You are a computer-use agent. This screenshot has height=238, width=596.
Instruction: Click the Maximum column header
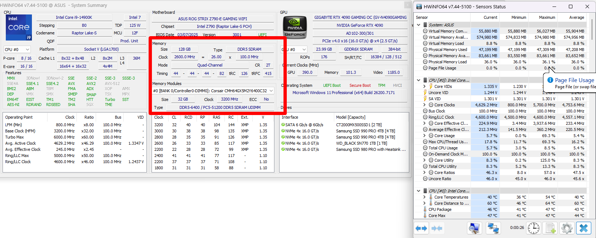click(x=543, y=17)
